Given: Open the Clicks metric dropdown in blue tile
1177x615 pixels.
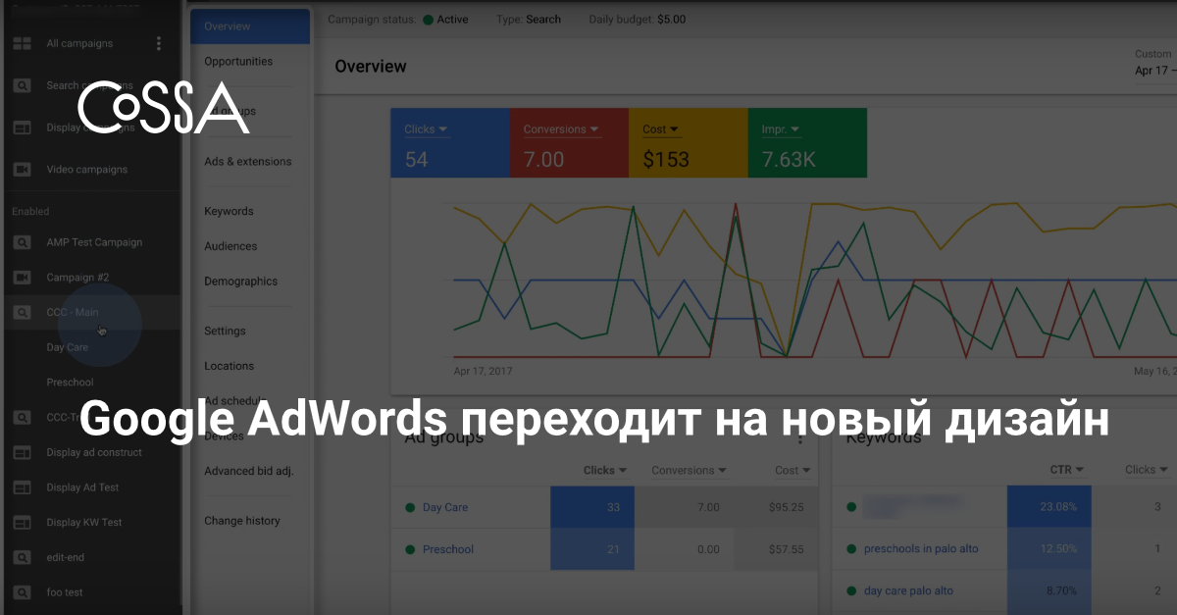Looking at the screenshot, I should pyautogui.click(x=427, y=129).
